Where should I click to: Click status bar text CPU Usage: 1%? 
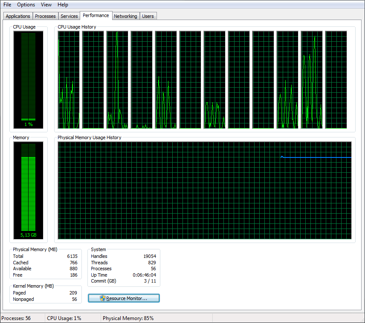click(x=64, y=318)
